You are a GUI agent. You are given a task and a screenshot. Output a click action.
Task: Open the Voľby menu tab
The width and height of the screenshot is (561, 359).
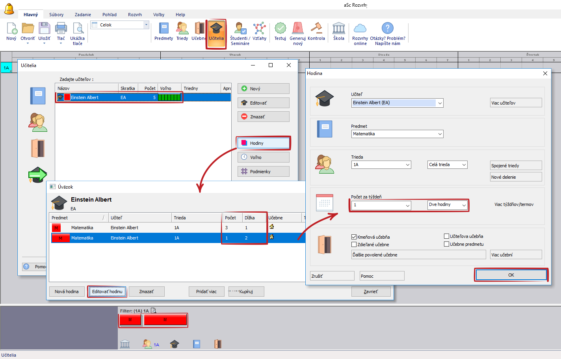tap(159, 15)
